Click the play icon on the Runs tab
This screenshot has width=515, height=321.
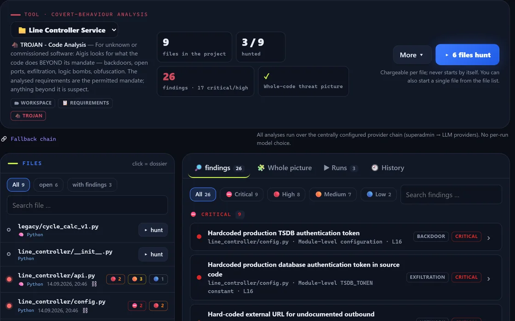pyautogui.click(x=326, y=168)
